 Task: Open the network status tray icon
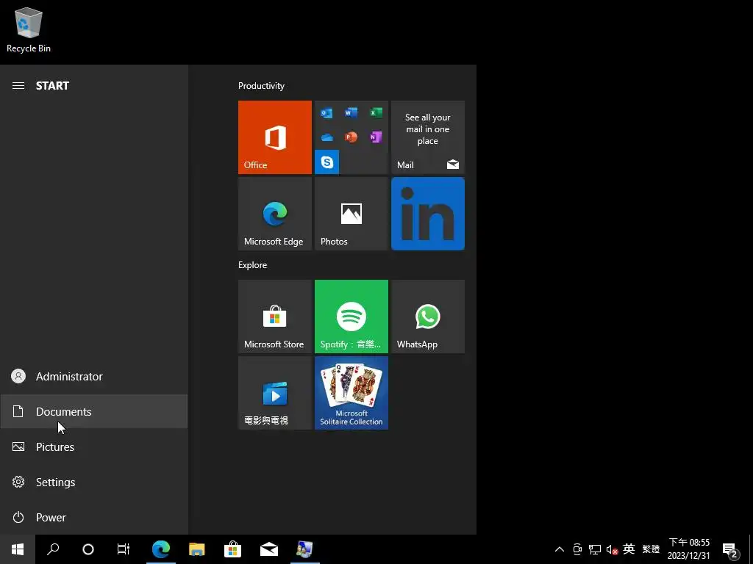pyautogui.click(x=594, y=549)
